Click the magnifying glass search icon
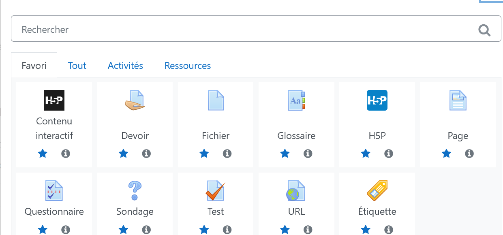 [484, 30]
